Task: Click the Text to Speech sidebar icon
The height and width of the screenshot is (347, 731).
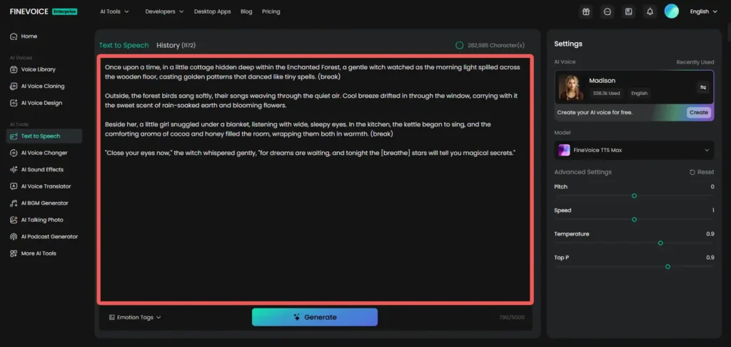Action: [14, 136]
